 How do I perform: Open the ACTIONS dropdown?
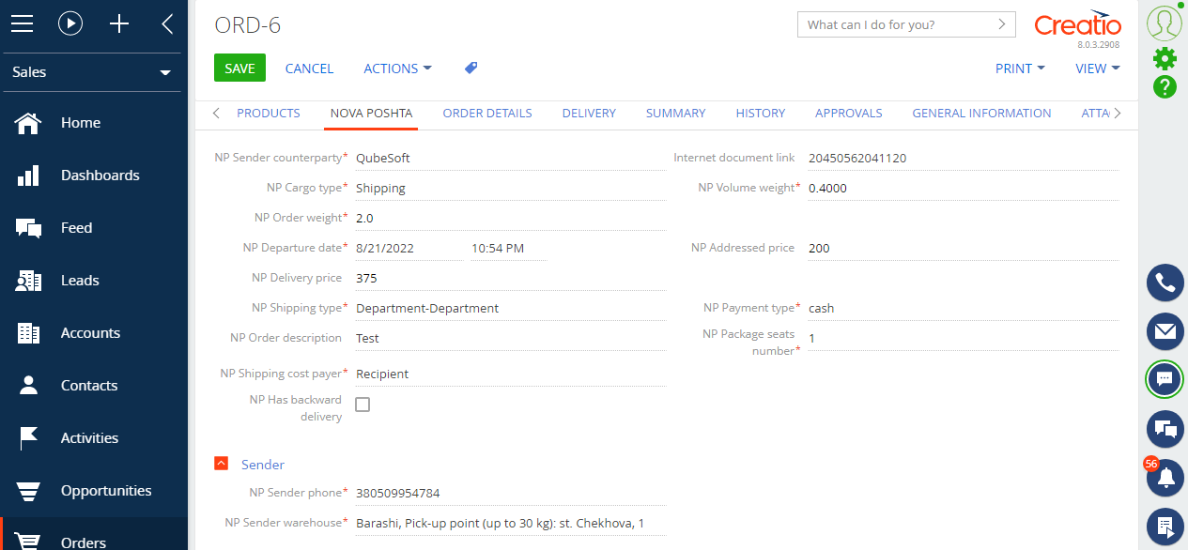397,68
